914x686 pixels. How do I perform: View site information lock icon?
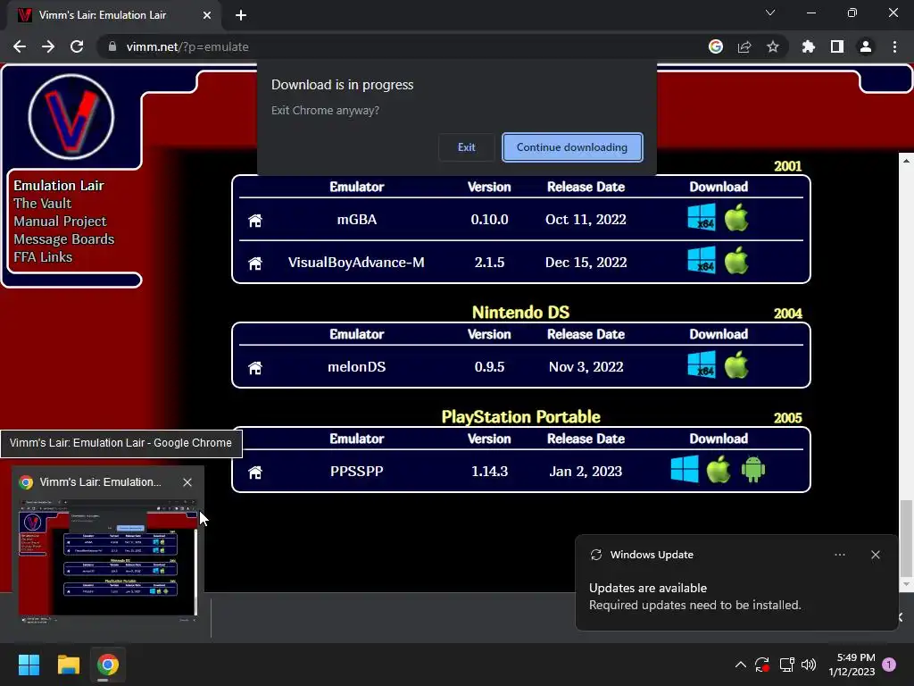(112, 46)
